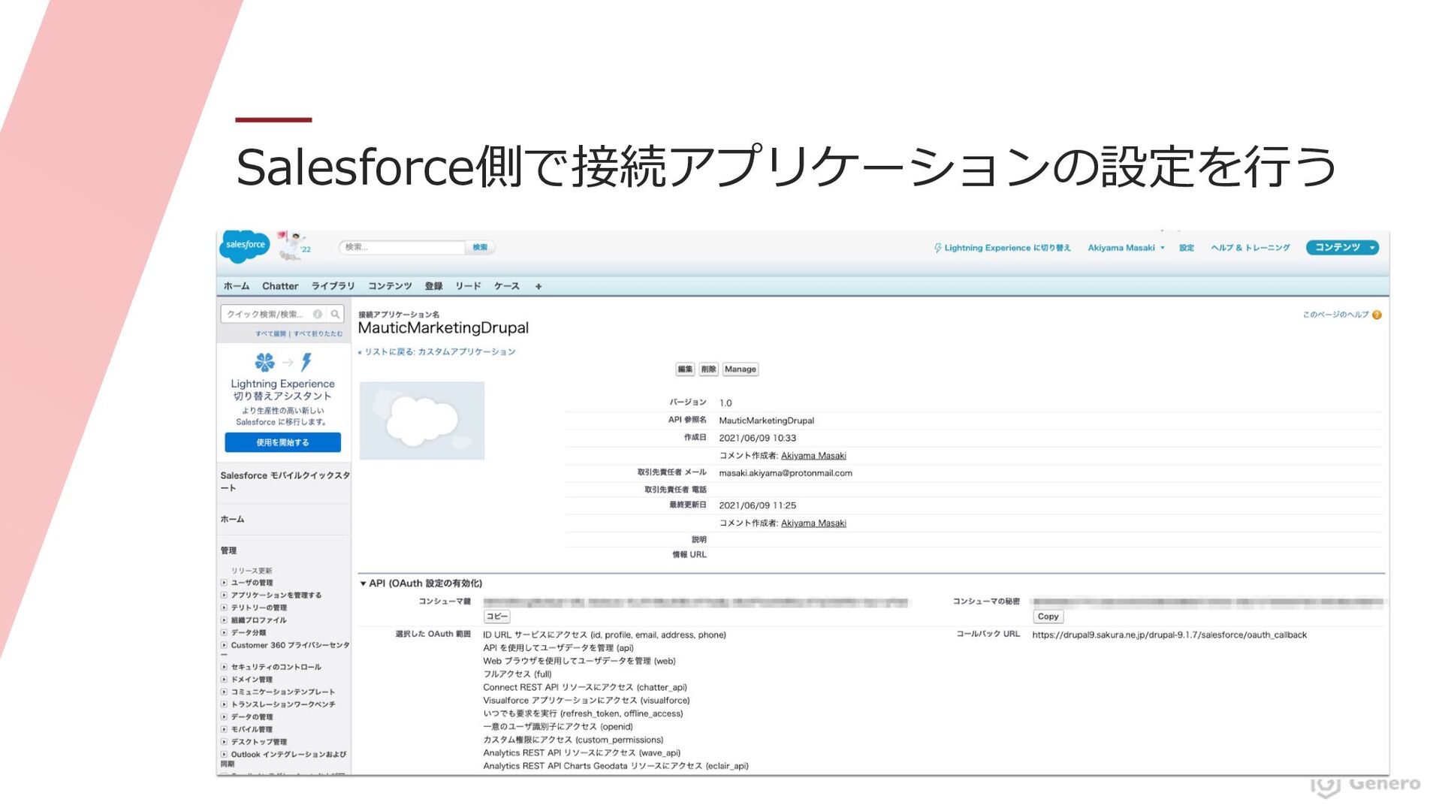Screen dimensions: 1442x811
Task: Click Lightning Experience に切り替え link
Action: coord(1007,248)
